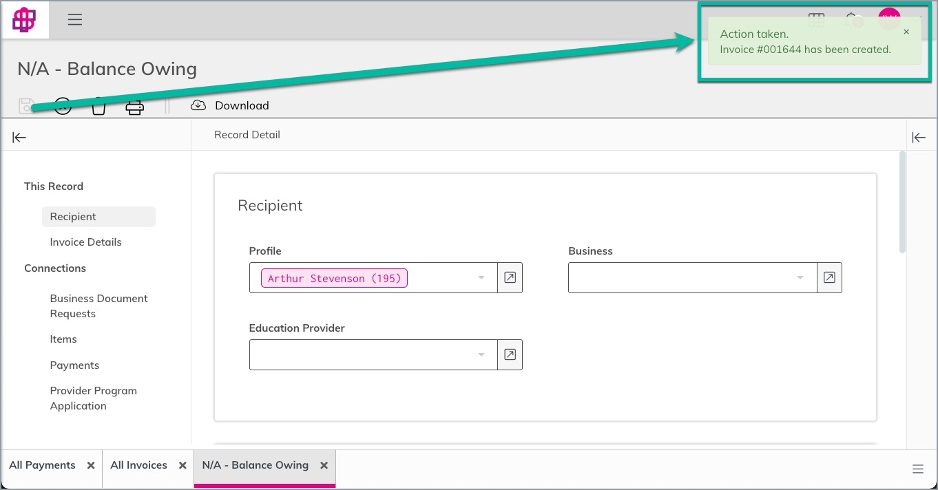Expand the Business dropdown
Image resolution: width=938 pixels, height=490 pixels.
click(x=800, y=278)
